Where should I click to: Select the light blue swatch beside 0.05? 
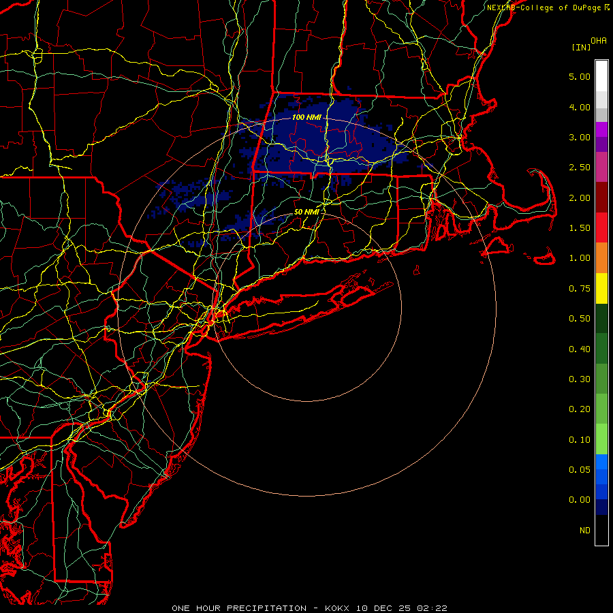[x=601, y=462]
